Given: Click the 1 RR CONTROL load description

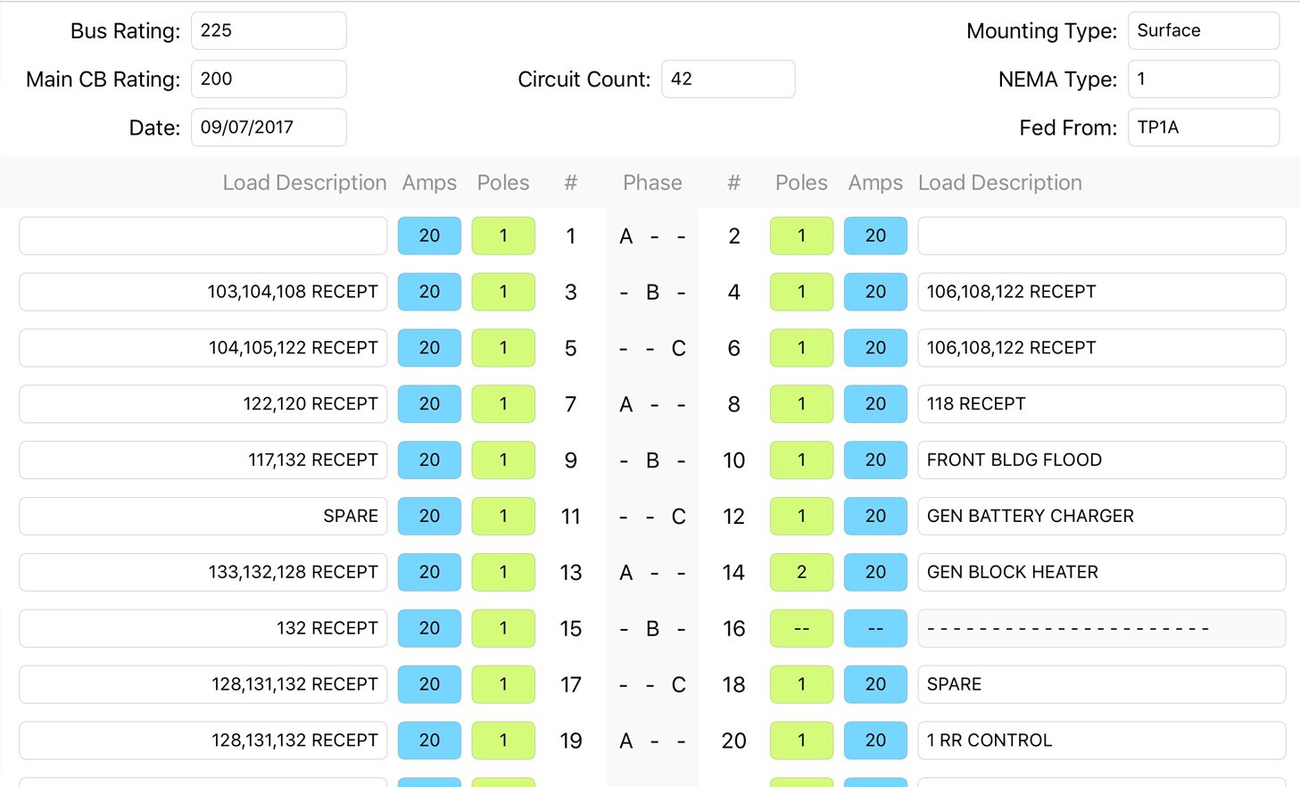Looking at the screenshot, I should [1101, 741].
